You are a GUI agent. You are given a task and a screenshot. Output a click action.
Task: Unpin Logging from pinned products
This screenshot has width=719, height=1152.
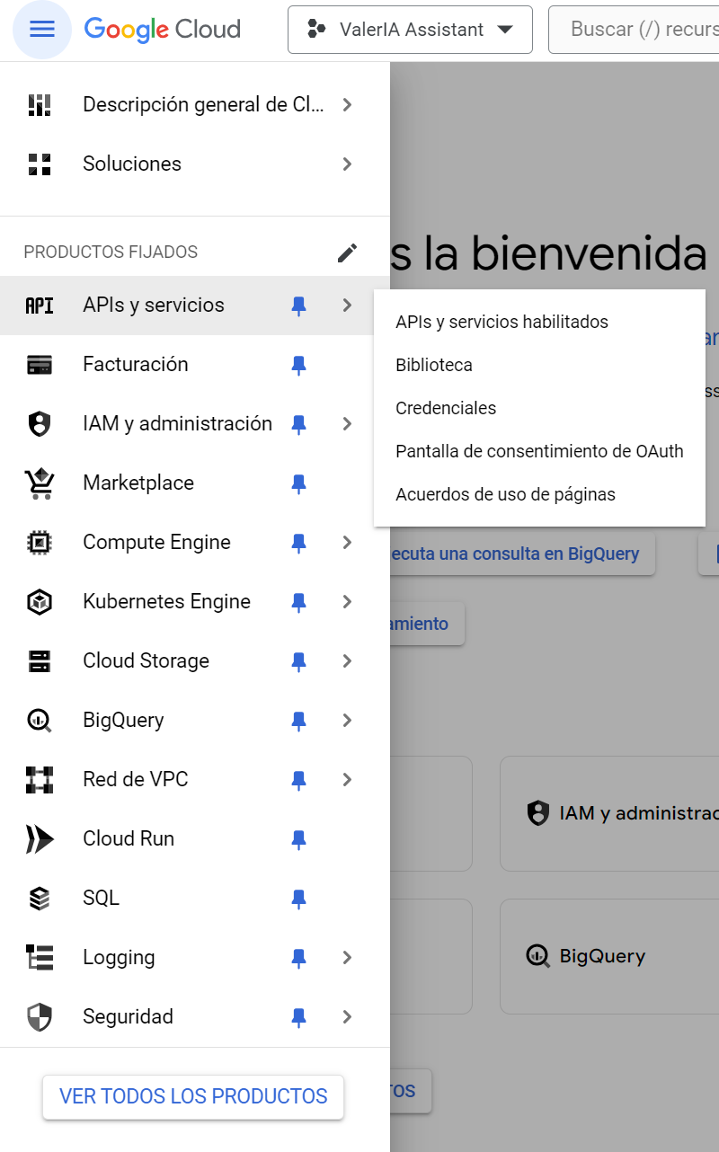tap(299, 959)
